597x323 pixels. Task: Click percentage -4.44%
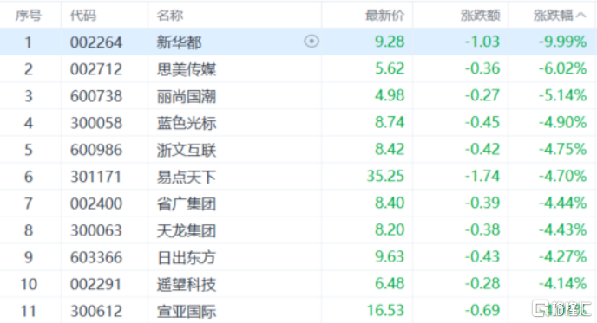point(563,203)
